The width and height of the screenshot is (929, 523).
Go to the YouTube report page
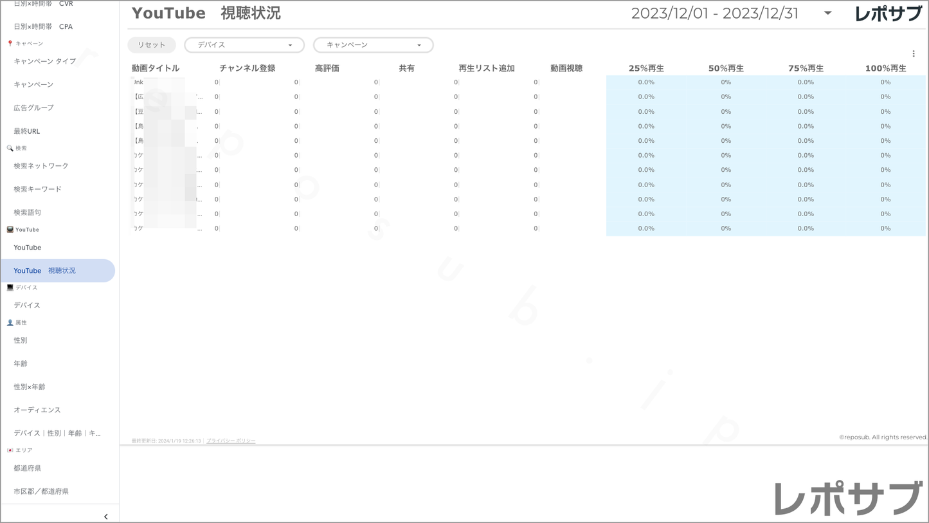click(x=28, y=248)
